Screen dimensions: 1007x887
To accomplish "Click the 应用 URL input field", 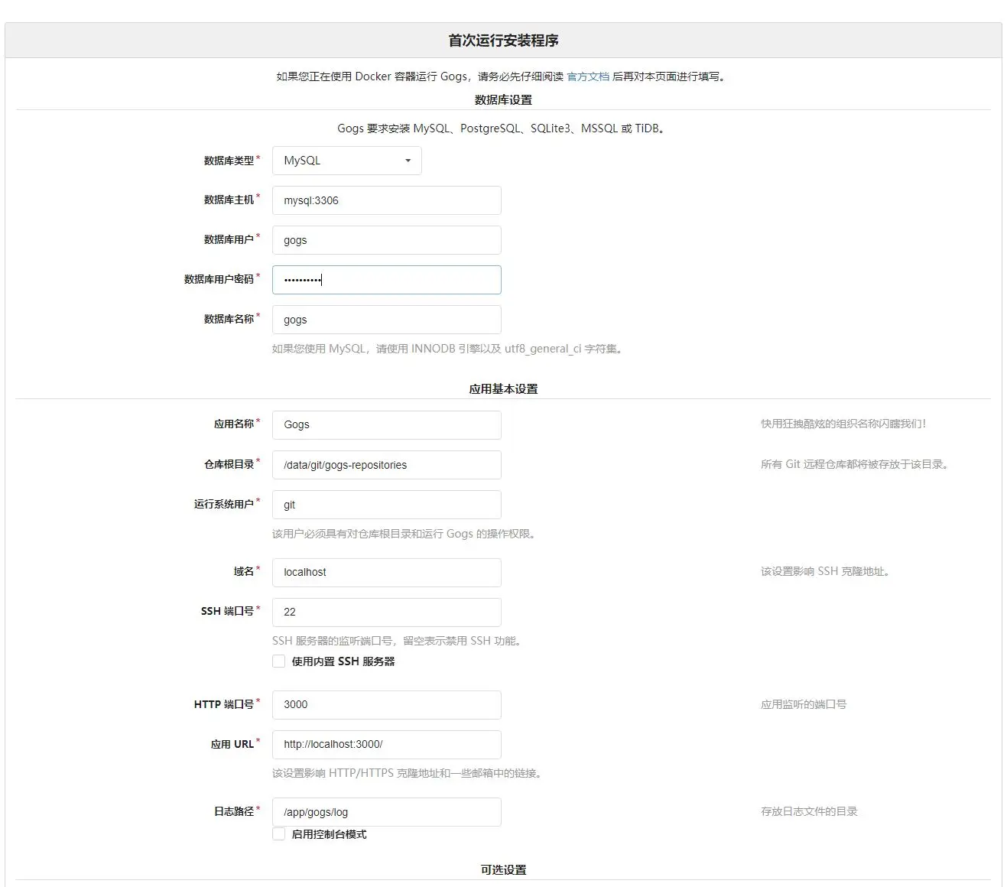I will pyautogui.click(x=386, y=745).
